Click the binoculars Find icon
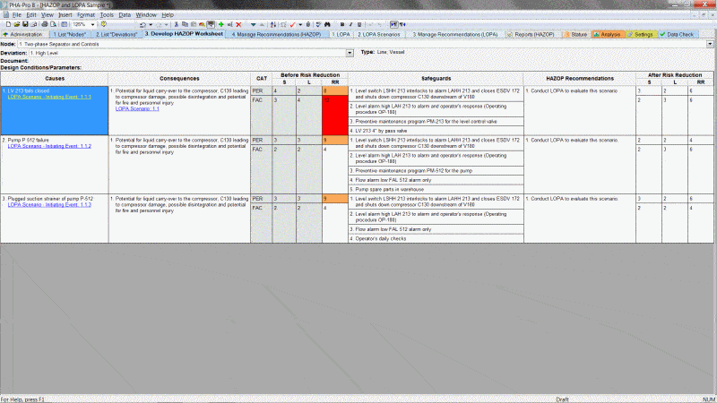717x403 pixels. (x=329, y=24)
